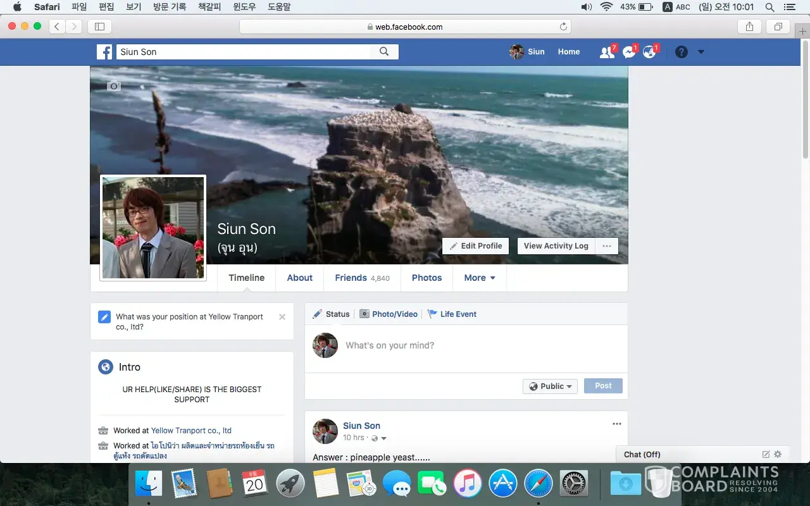Open friend requests icon in header
This screenshot has width=810, height=506.
607,52
